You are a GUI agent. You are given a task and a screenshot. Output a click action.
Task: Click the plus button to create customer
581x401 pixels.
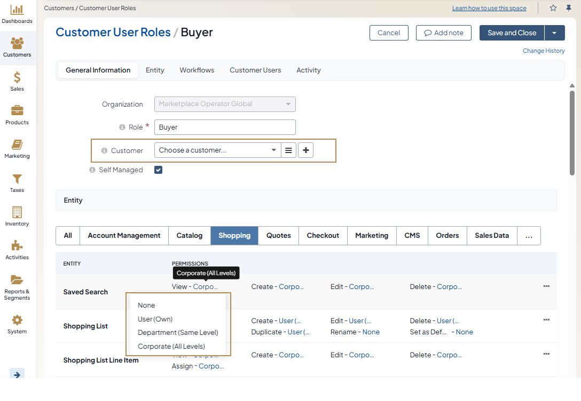[305, 150]
